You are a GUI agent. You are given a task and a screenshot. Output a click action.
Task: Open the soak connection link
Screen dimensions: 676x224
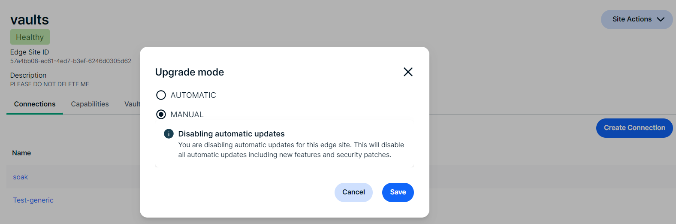20,177
